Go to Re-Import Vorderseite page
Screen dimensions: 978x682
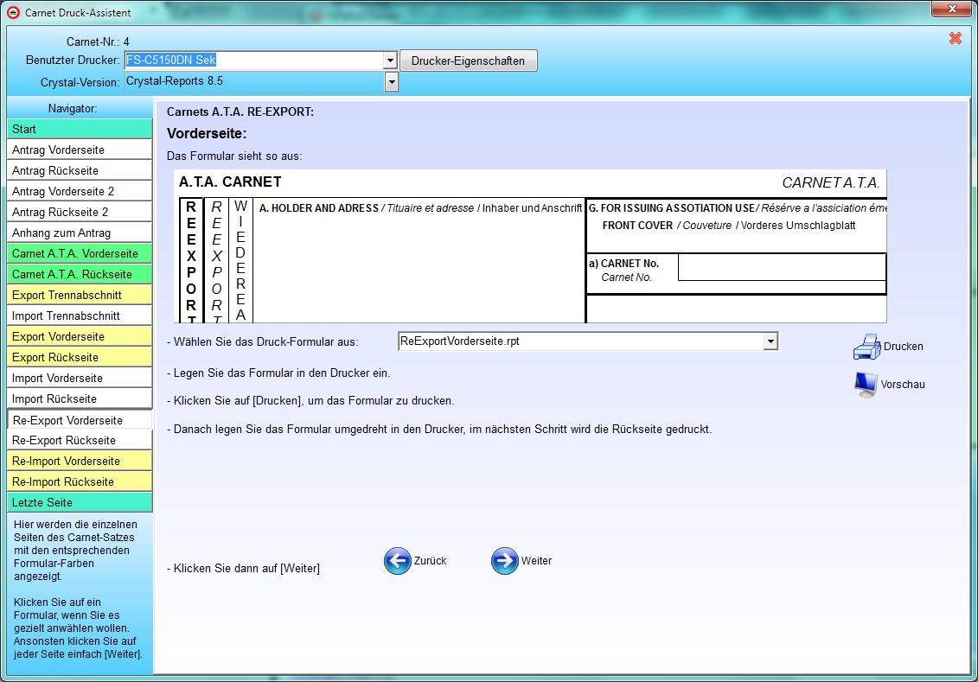point(80,462)
